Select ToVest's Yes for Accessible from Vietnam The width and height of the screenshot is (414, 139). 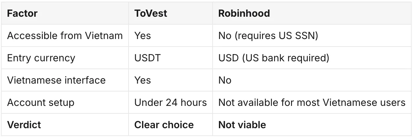coord(142,36)
